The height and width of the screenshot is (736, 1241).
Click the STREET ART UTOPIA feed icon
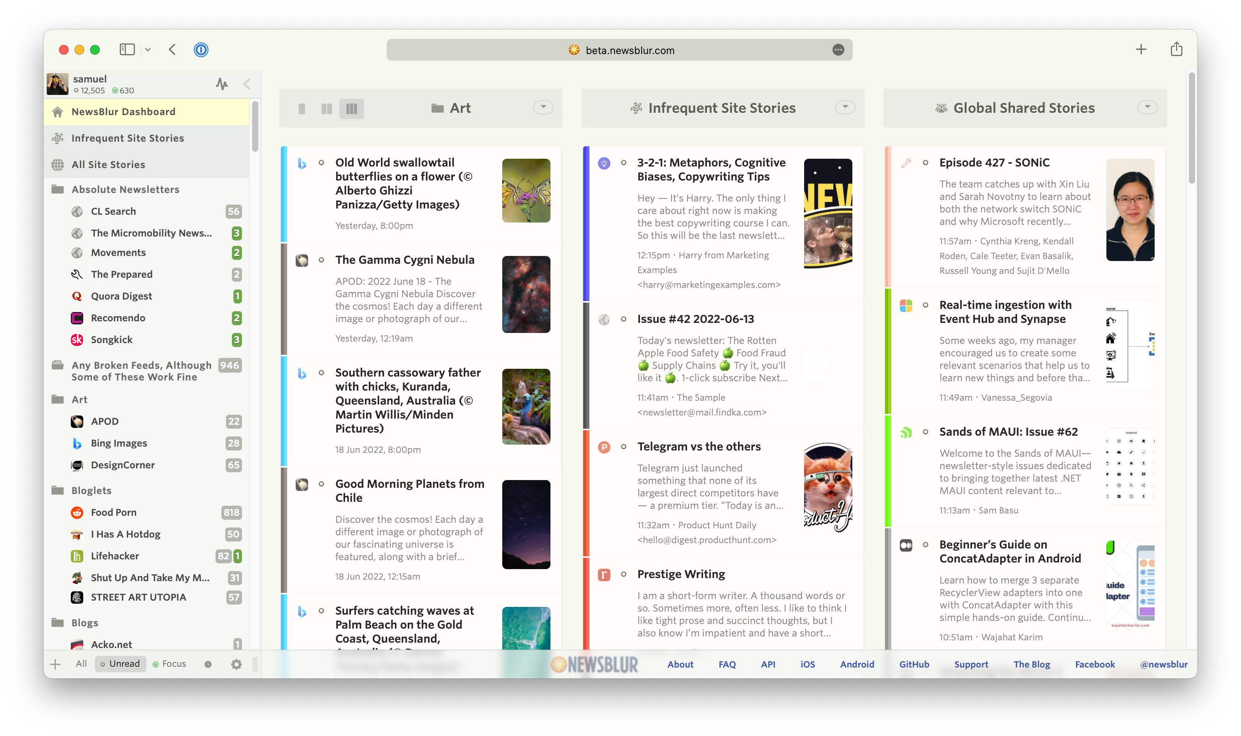[x=77, y=597]
